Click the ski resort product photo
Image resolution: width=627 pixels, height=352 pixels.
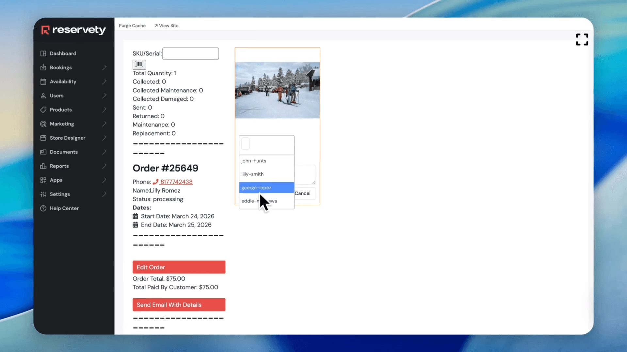277,90
